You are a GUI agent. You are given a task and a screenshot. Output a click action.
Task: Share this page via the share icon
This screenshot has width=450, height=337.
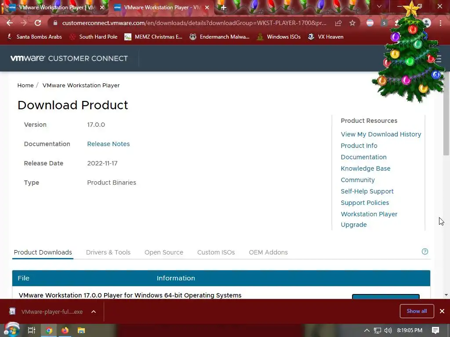tap(338, 23)
